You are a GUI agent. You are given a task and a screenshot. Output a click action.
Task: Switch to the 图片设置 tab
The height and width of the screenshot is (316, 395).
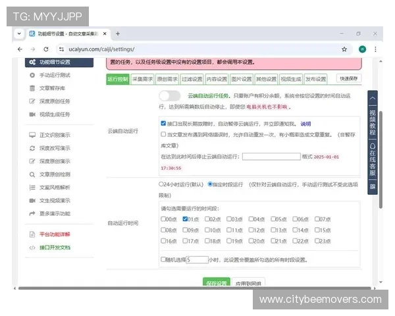tap(242, 79)
